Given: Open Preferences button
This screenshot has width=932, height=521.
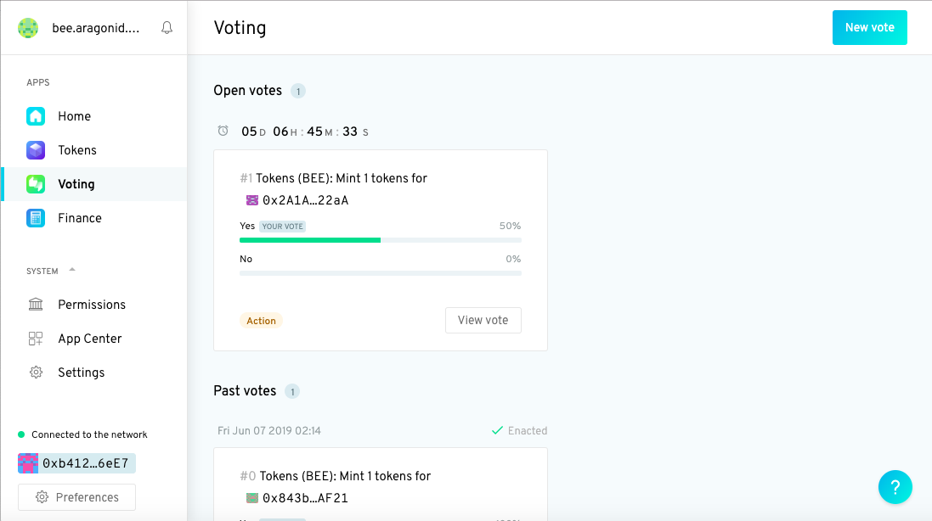Looking at the screenshot, I should (x=76, y=497).
